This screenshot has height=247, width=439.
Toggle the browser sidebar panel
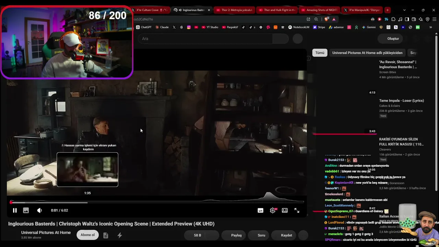407,19
